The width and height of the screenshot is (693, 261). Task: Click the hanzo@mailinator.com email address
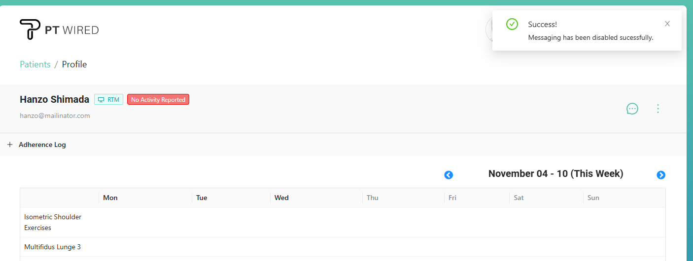(x=55, y=116)
